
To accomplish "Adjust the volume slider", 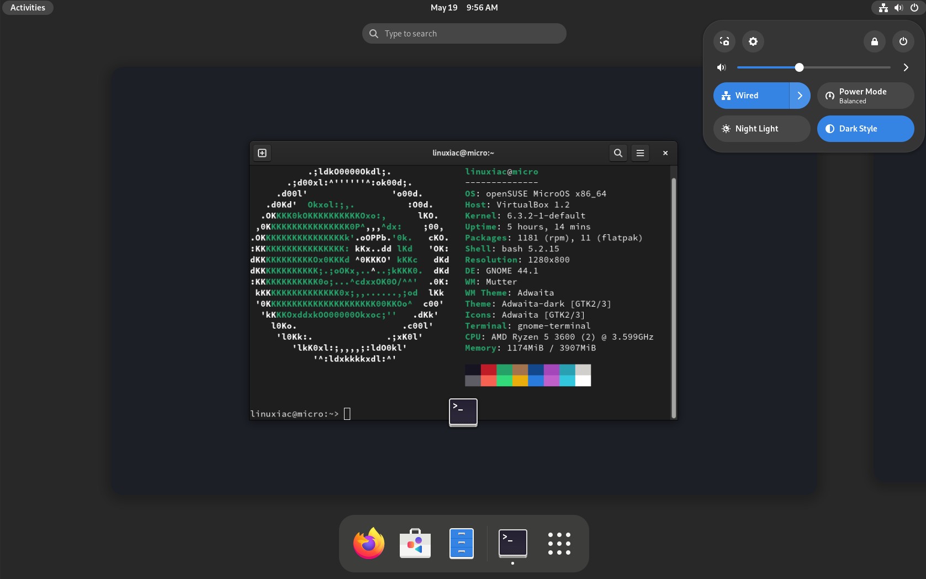I will point(814,67).
